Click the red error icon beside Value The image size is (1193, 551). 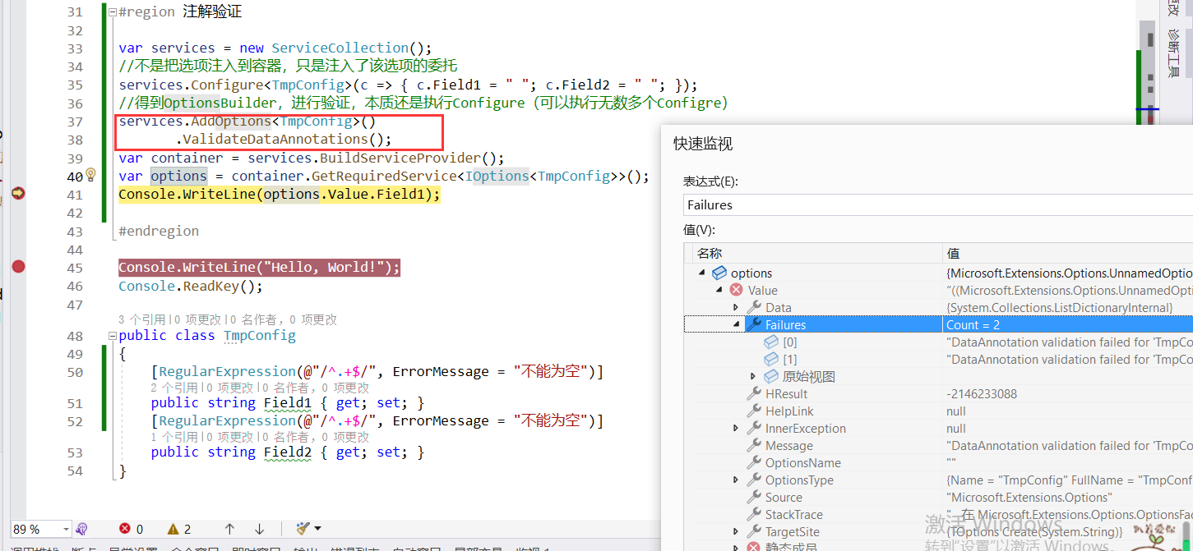pos(736,290)
